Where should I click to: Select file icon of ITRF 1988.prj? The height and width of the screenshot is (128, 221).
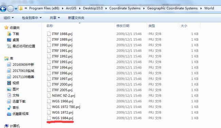point(49,34)
